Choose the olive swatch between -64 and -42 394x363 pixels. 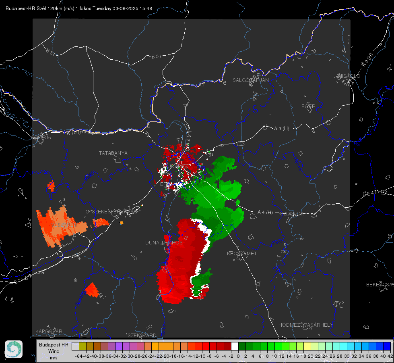click(83, 346)
